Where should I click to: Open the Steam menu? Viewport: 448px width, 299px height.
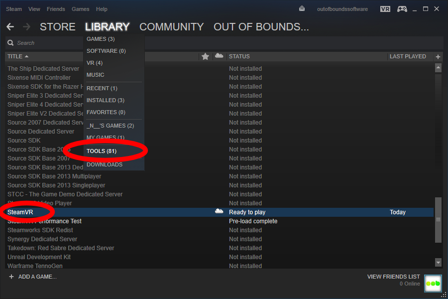pos(14,9)
